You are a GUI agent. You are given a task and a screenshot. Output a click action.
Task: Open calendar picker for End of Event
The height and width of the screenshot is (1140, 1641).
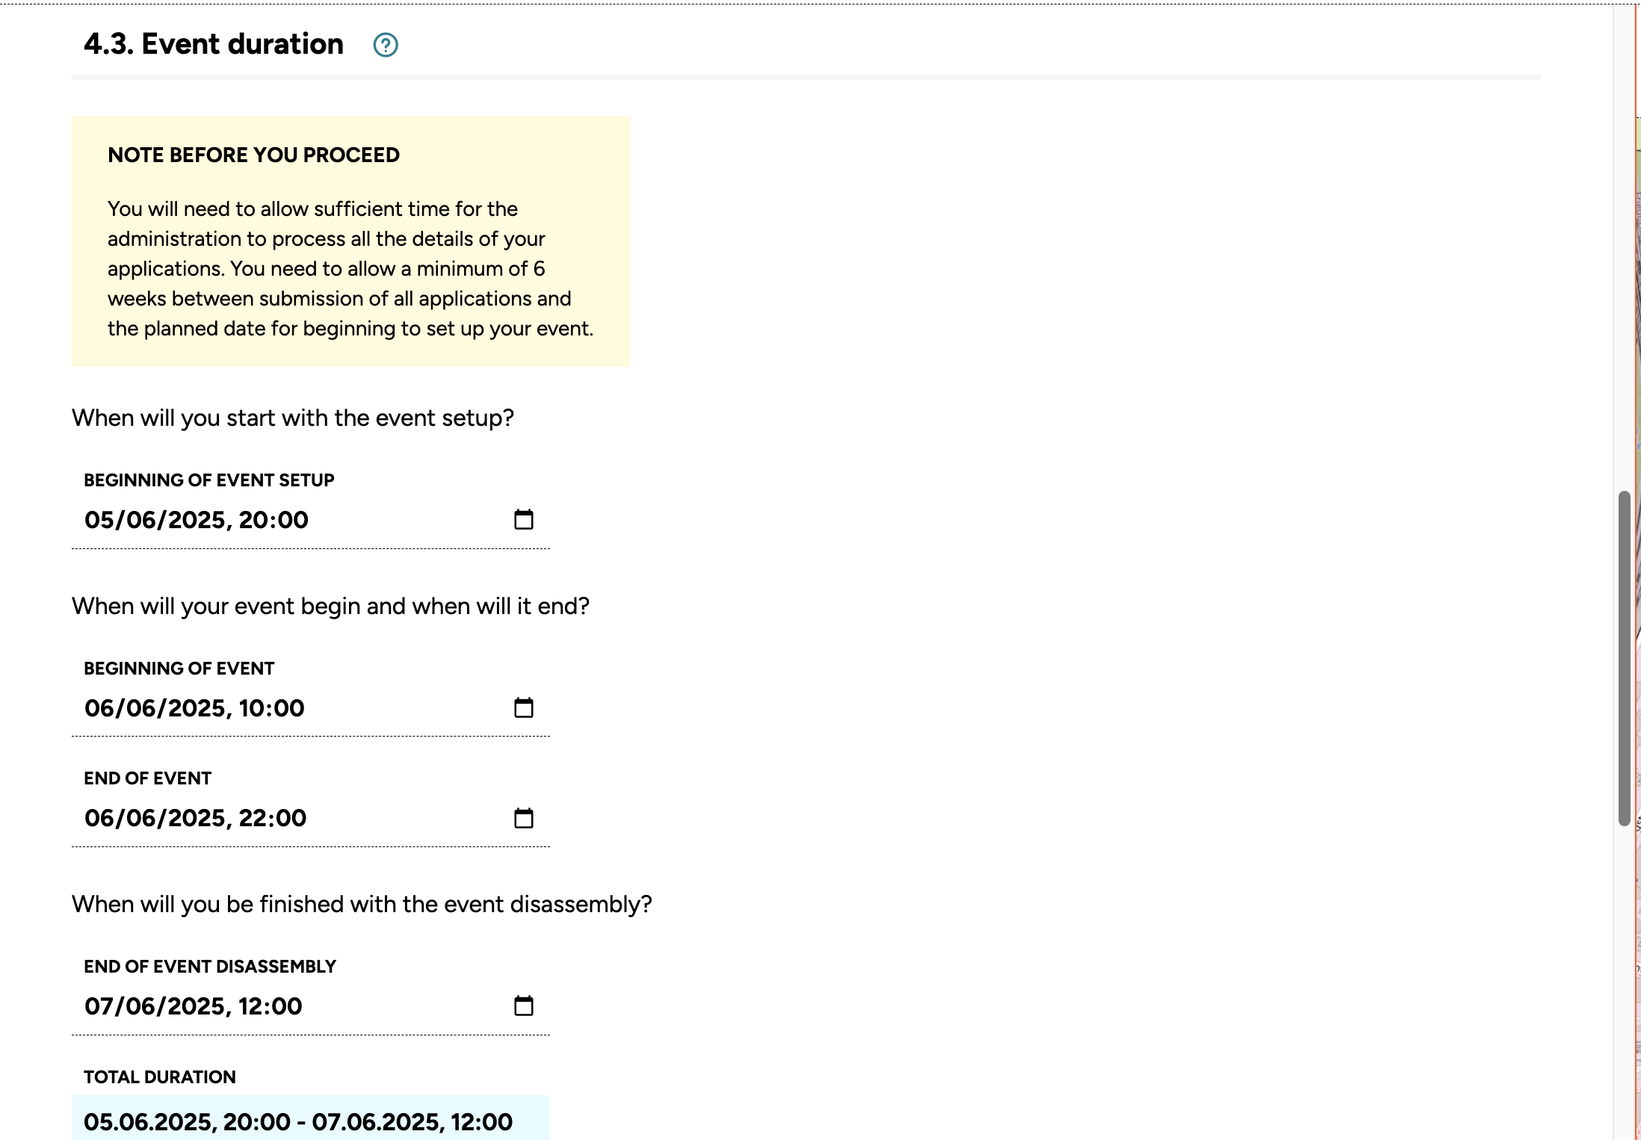tap(524, 818)
